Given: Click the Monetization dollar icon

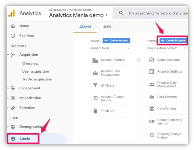Looking at the screenshot, I should [x=13, y=98].
